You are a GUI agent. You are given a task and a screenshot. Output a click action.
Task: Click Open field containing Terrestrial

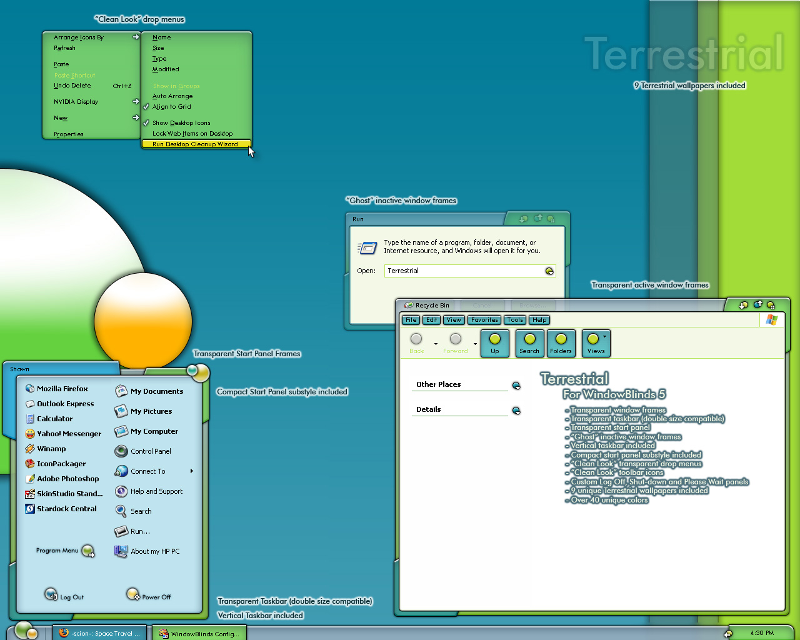pos(464,271)
